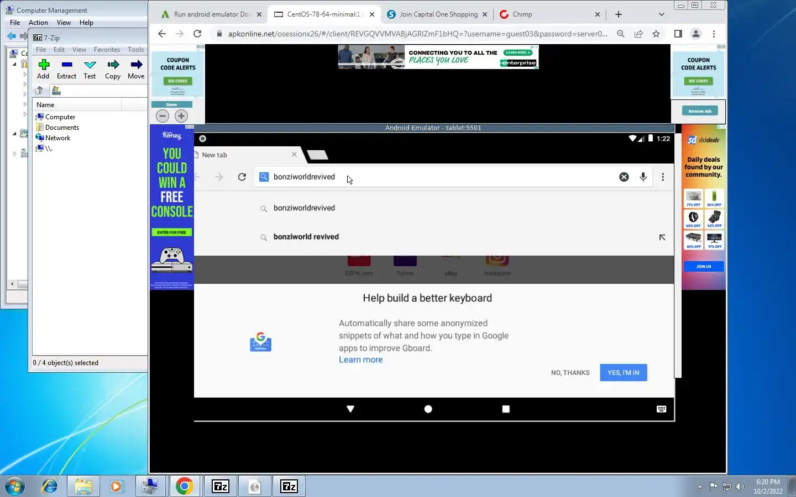Open Computer Management View menu

[x=64, y=23]
